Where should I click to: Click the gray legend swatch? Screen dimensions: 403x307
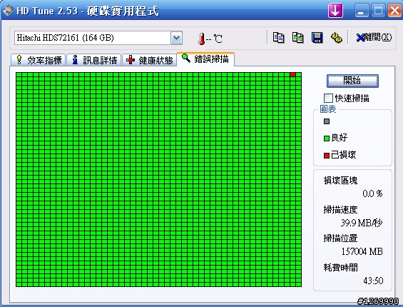coord(327,121)
